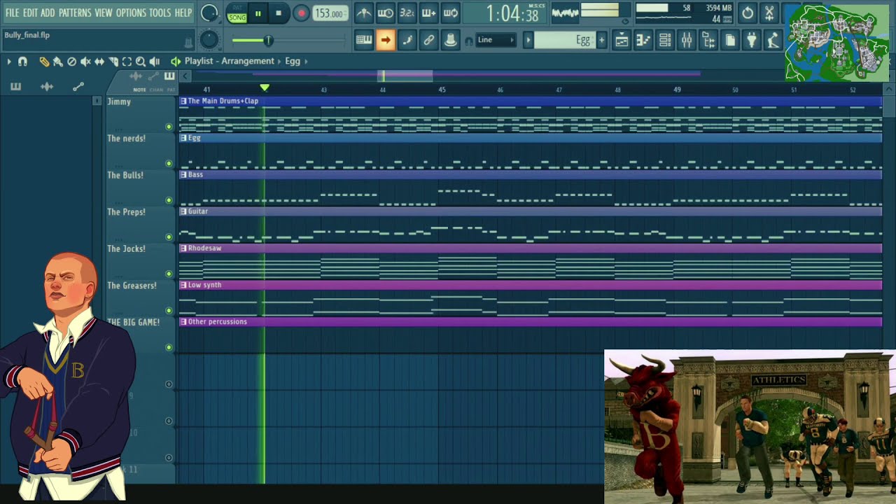Mute the Jimmy track green light

click(x=169, y=127)
